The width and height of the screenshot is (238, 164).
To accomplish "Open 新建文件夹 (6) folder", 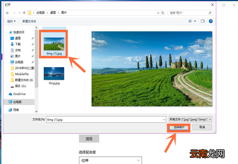I will pyautogui.click(x=22, y=80).
